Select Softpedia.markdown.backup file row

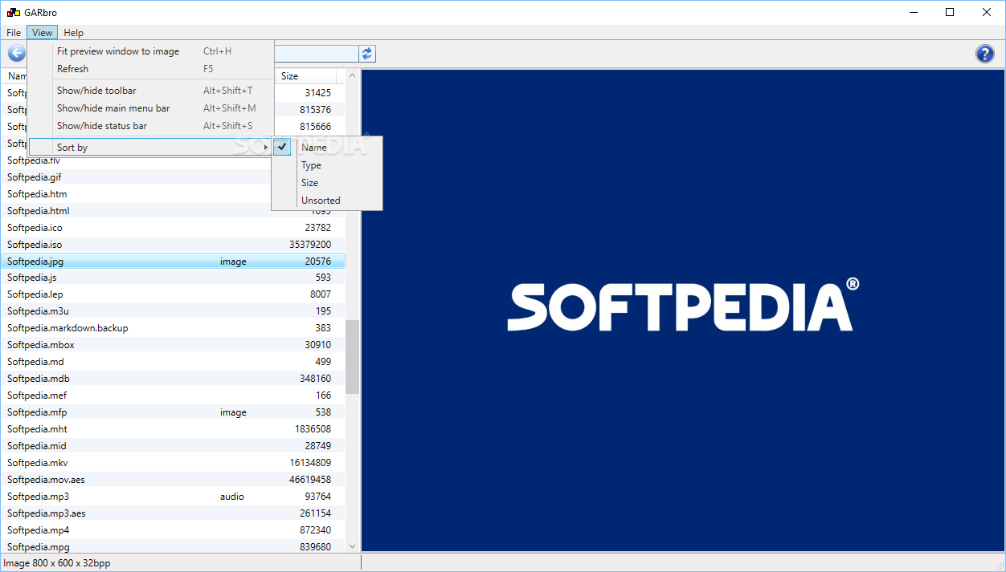[x=173, y=328]
